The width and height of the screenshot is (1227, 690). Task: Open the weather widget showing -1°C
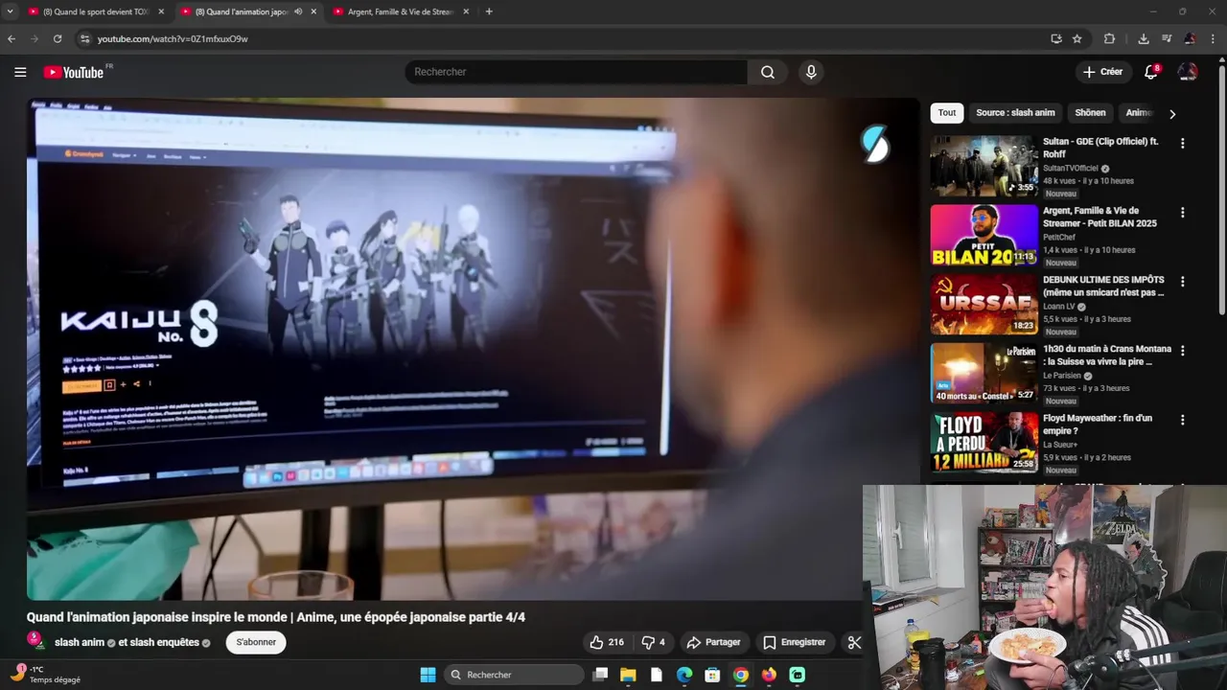tap(45, 674)
